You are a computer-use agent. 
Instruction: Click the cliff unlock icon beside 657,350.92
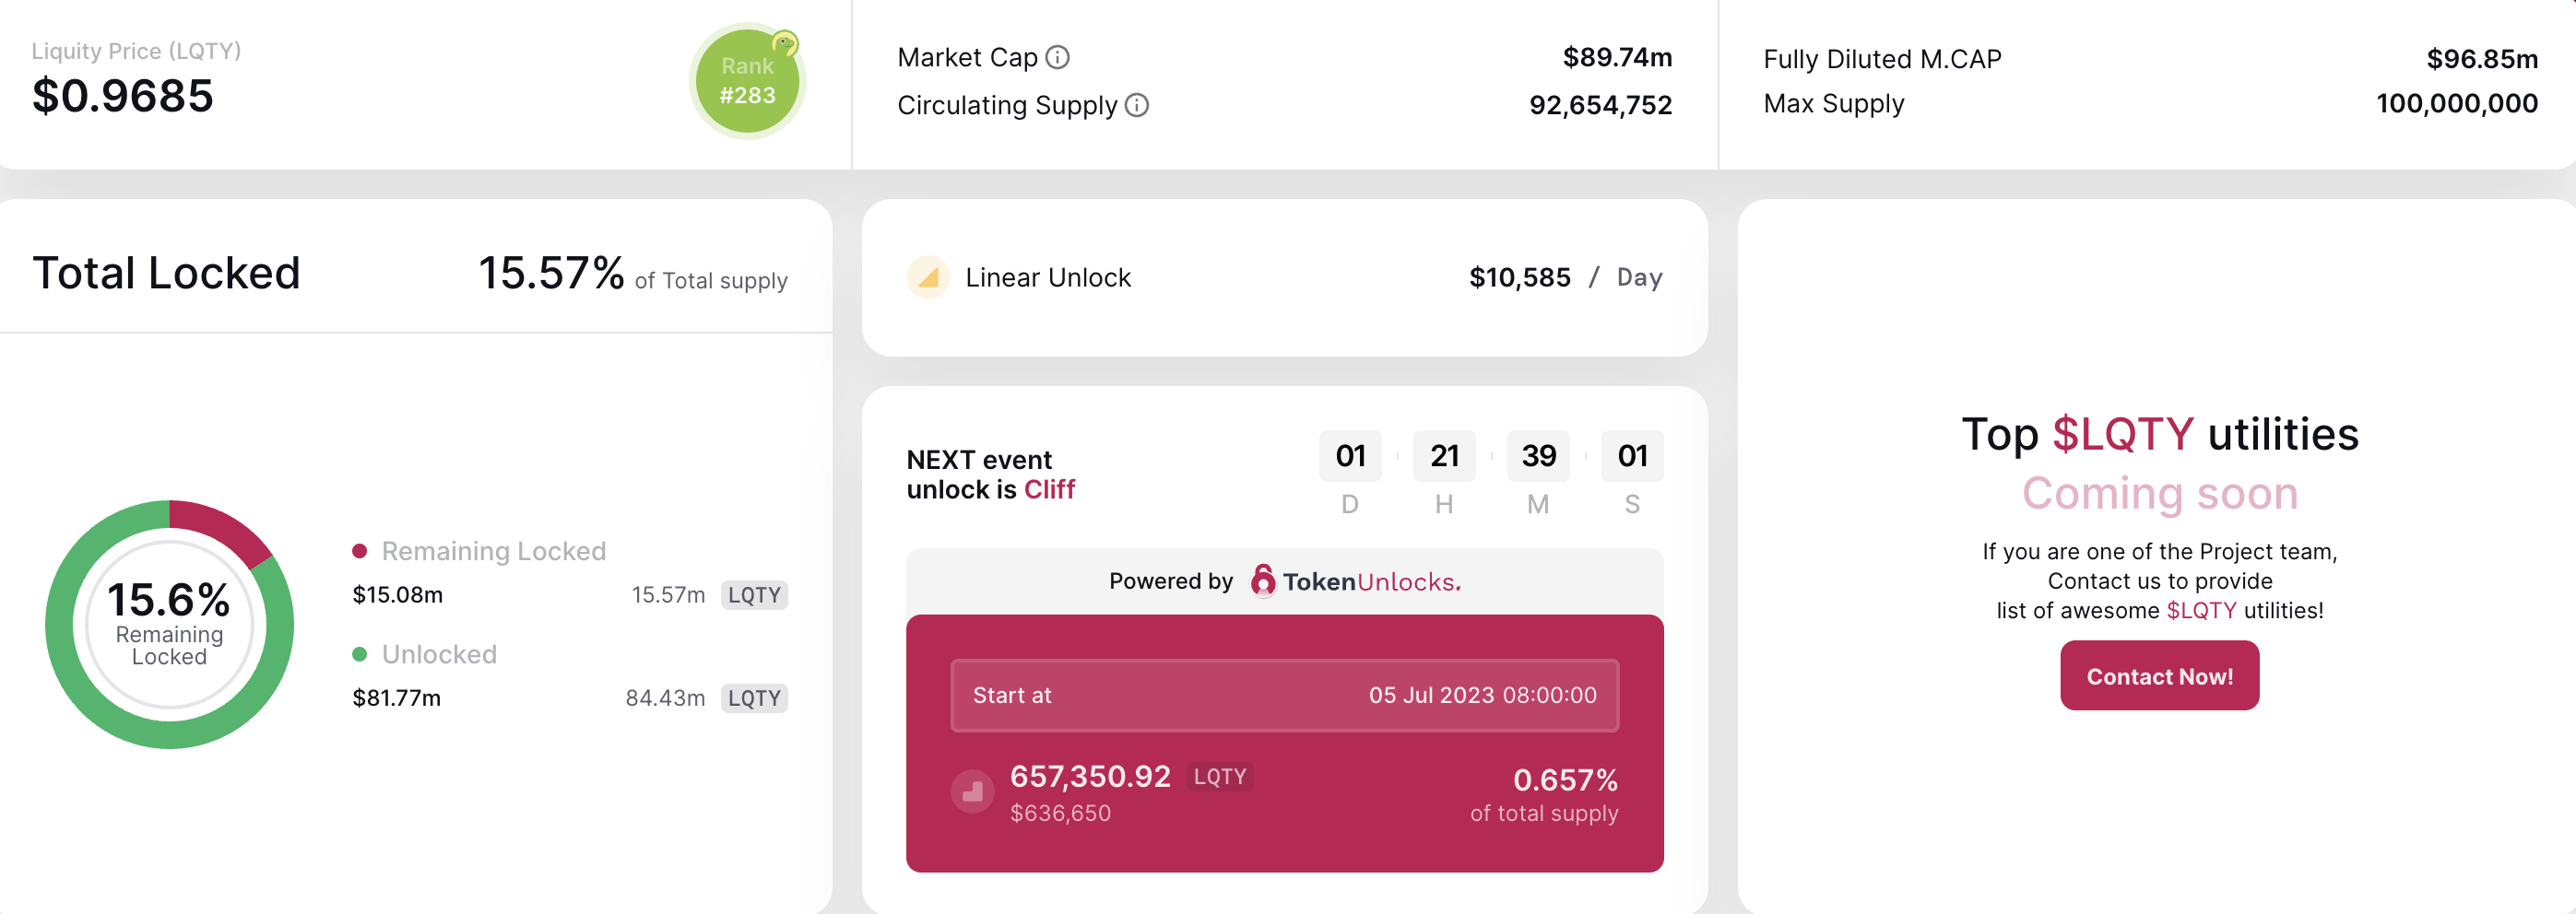click(972, 792)
